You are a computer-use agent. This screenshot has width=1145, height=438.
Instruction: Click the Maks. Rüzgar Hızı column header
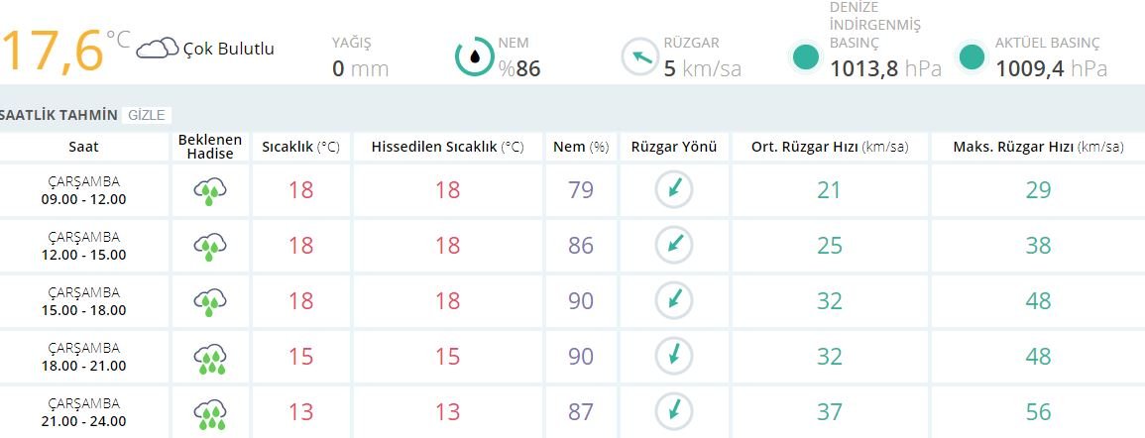pos(1038,147)
